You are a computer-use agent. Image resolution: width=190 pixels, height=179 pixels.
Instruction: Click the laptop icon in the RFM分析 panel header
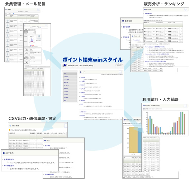pos(186,9)
